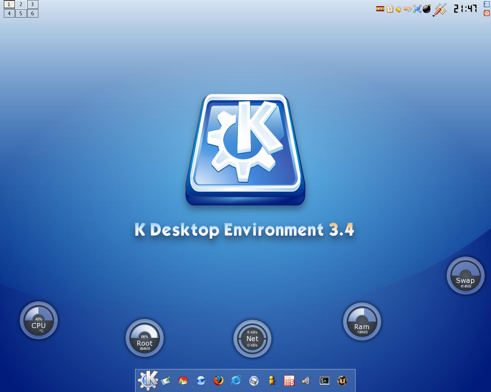The width and height of the screenshot is (491, 392).
Task: Open the screwdriver configuration tools icon
Action: 441,9
